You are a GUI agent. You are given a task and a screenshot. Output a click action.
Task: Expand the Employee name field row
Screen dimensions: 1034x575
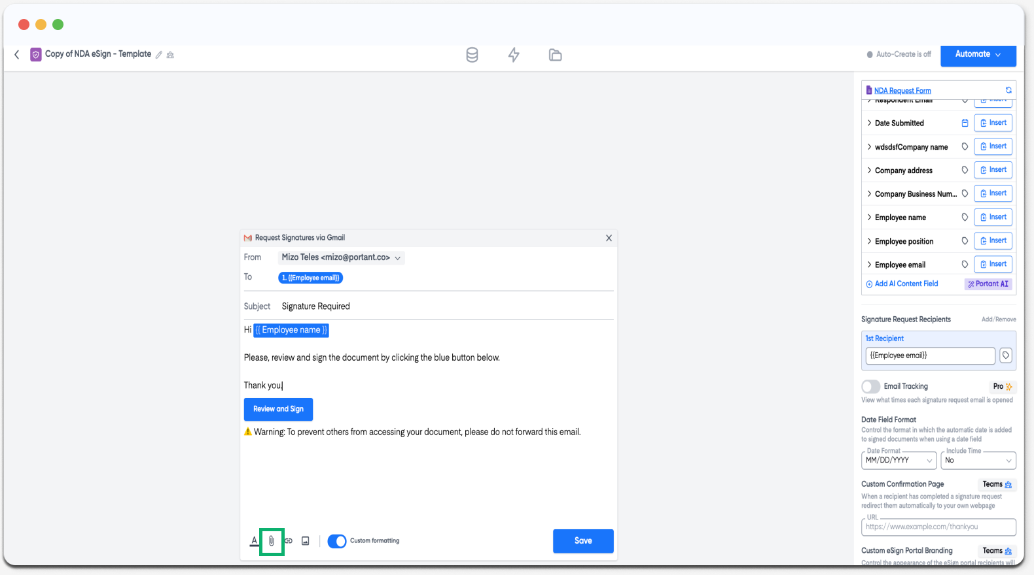point(869,218)
